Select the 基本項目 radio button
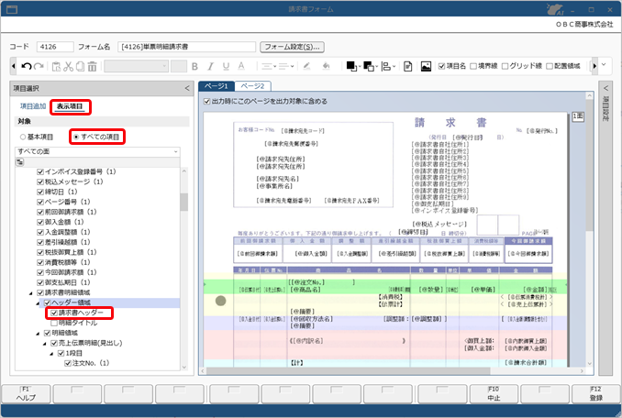Screen dimensions: 622x418 click(x=23, y=137)
